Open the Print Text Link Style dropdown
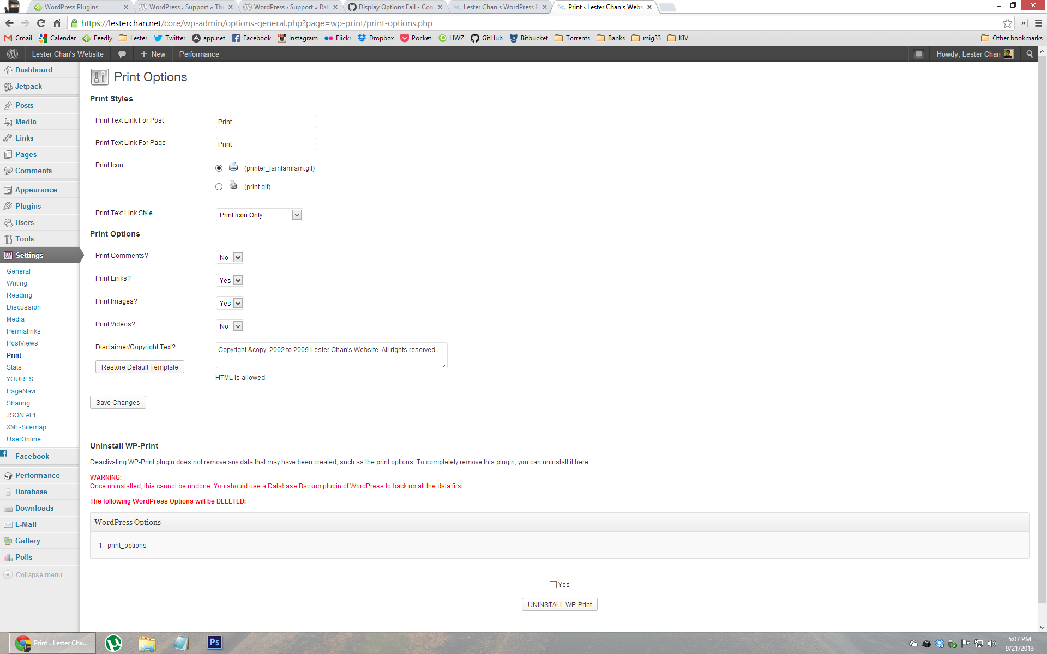1047x654 pixels. click(x=259, y=215)
